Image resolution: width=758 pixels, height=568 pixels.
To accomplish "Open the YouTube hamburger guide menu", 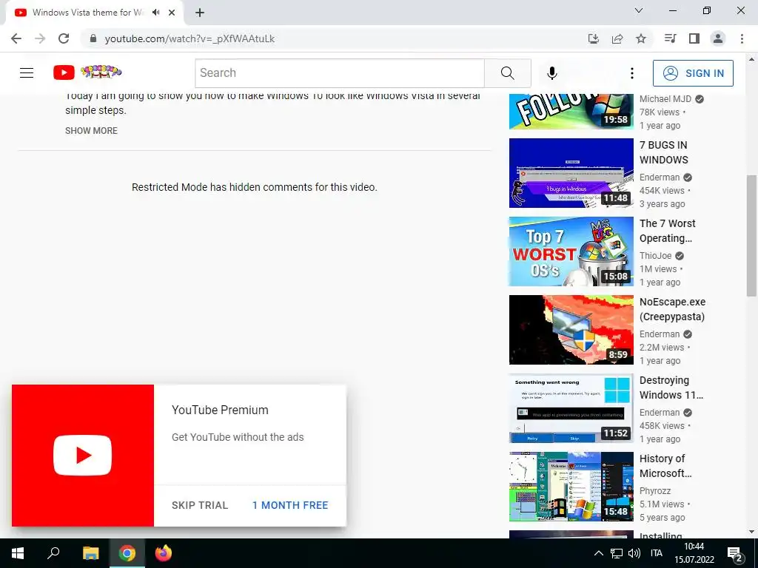I will [27, 73].
